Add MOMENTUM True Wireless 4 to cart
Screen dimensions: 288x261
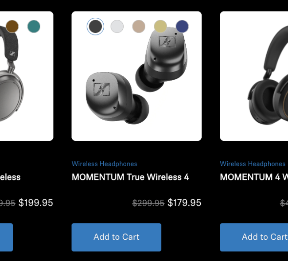click(x=117, y=238)
